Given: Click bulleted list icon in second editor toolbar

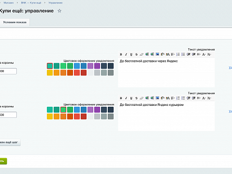Looking at the screenshot, I should tap(183, 98).
